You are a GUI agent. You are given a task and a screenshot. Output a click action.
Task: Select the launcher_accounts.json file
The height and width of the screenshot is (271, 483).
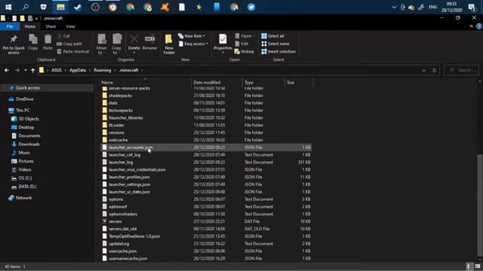pos(206,148)
